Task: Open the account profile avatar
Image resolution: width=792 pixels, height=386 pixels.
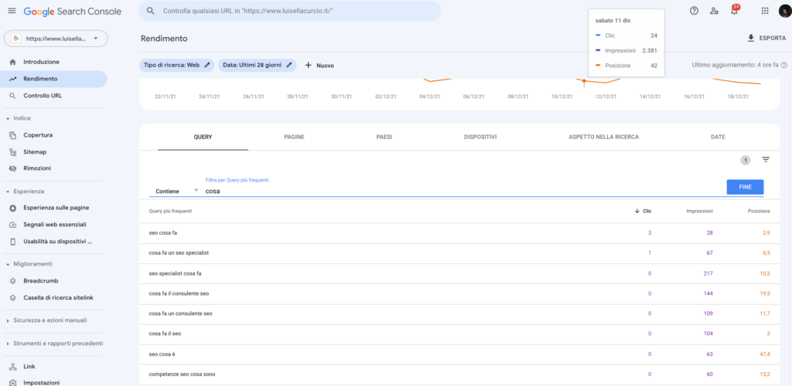Action: (786, 11)
